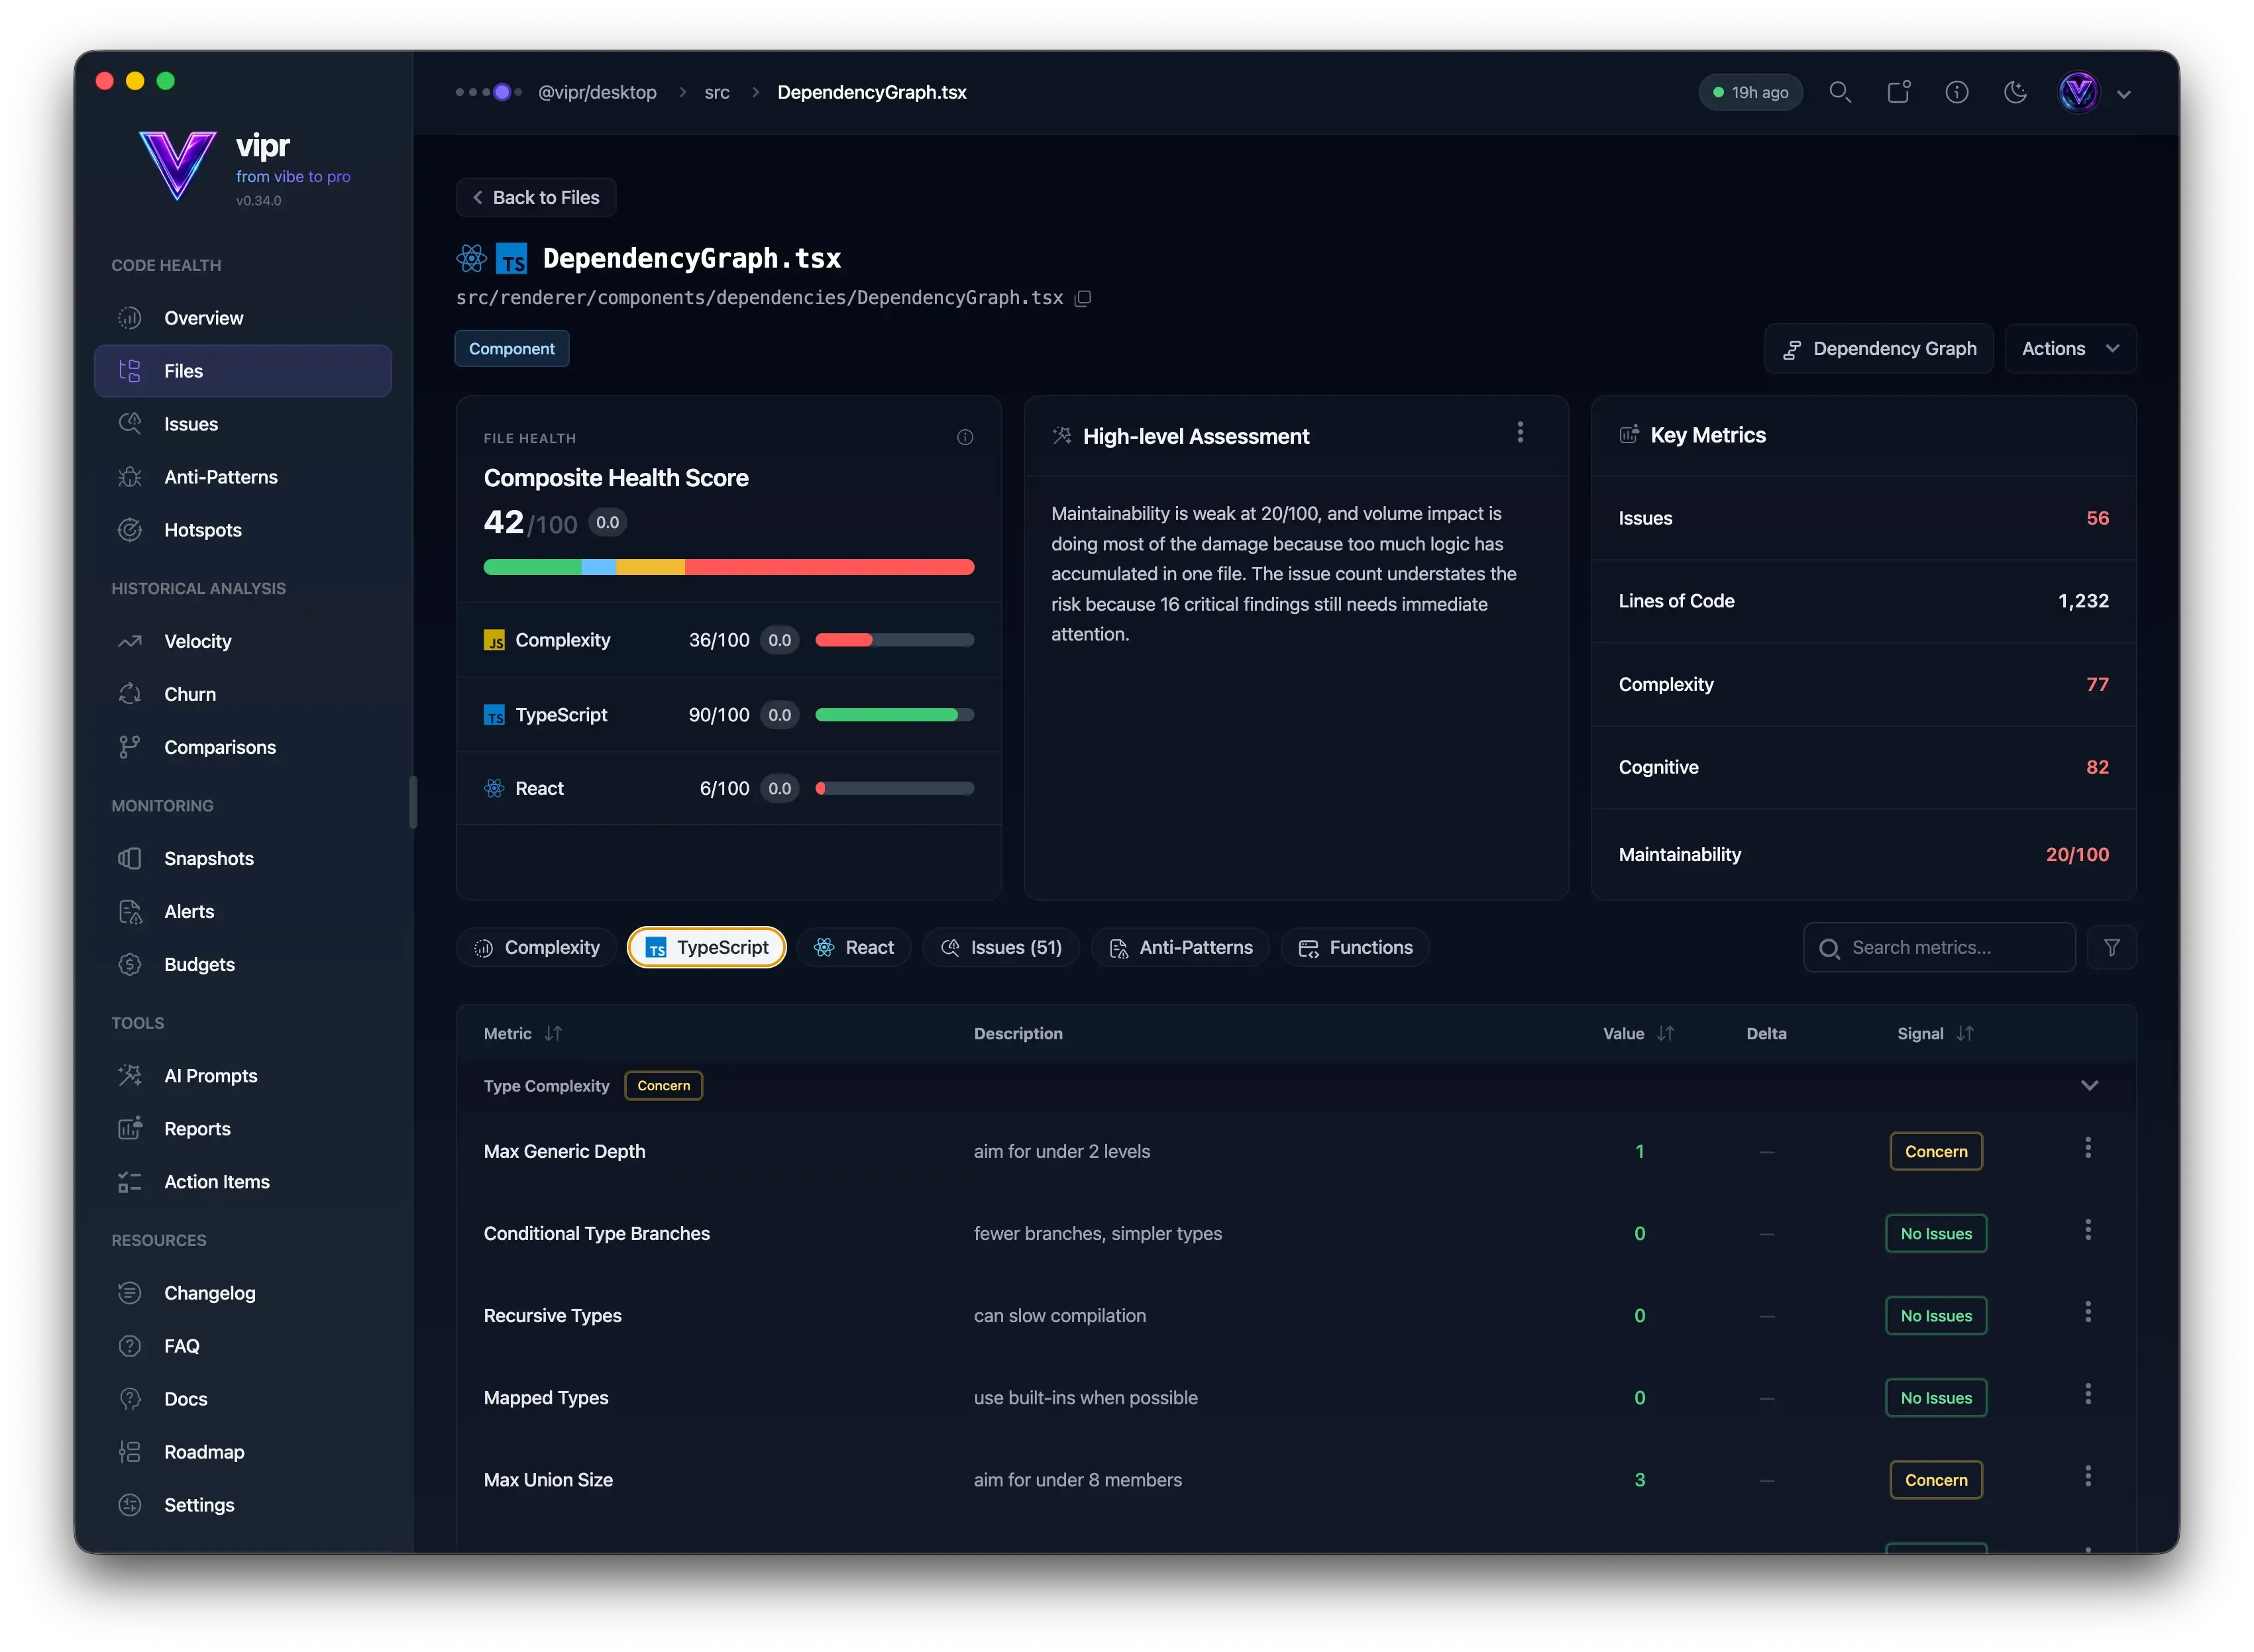Open AI Prompts tool
The image size is (2254, 1652).
243,1076
